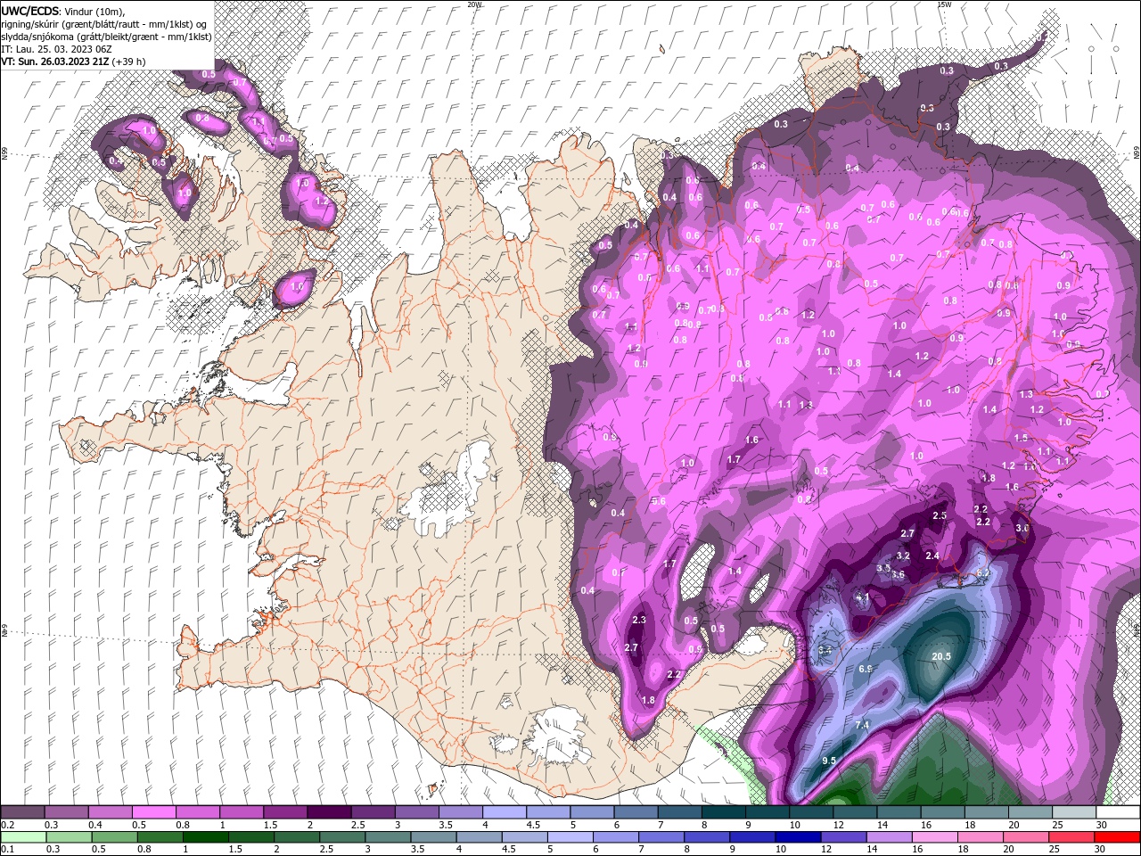1141x856 pixels.
Task: Click the 3.2 value on the map
Action: click(903, 556)
